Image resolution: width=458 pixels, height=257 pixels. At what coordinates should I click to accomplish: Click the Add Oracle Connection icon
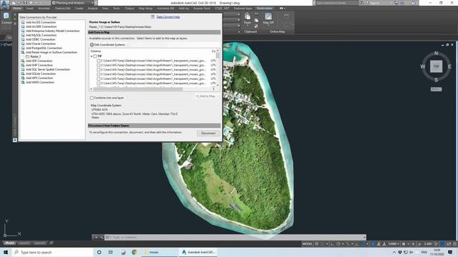click(23, 44)
